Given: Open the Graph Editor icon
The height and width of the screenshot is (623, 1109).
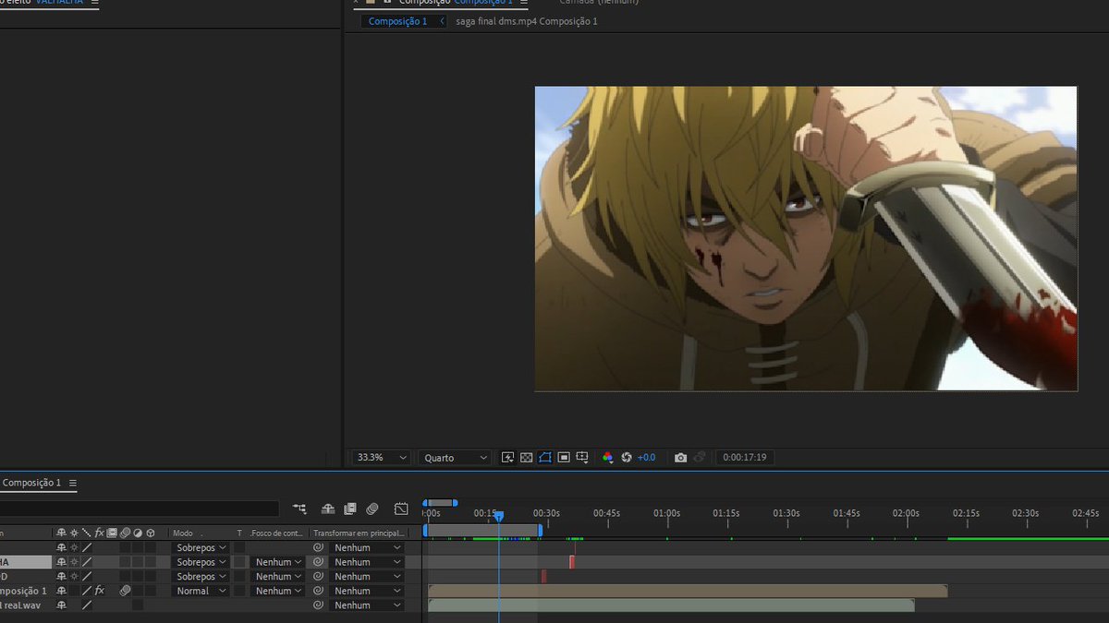Looking at the screenshot, I should click(401, 509).
